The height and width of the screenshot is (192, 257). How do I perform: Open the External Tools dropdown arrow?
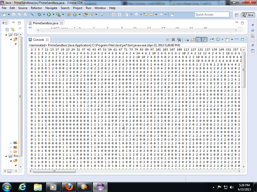(x=63, y=15)
